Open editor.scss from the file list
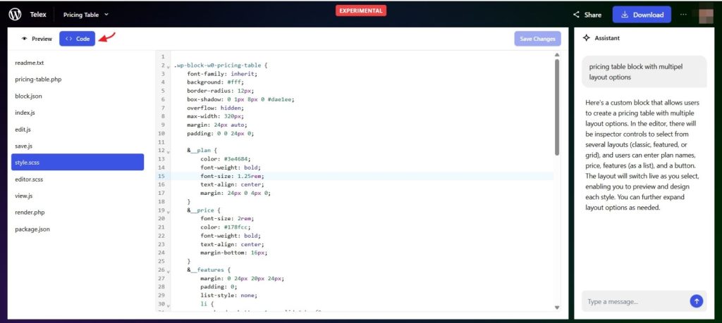Viewport: 722px width, 323px height. [29, 179]
